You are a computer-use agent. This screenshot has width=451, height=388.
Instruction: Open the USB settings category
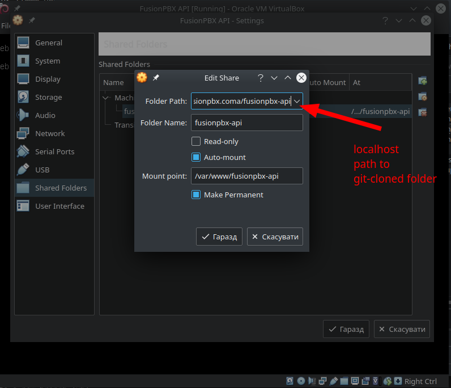click(x=54, y=170)
